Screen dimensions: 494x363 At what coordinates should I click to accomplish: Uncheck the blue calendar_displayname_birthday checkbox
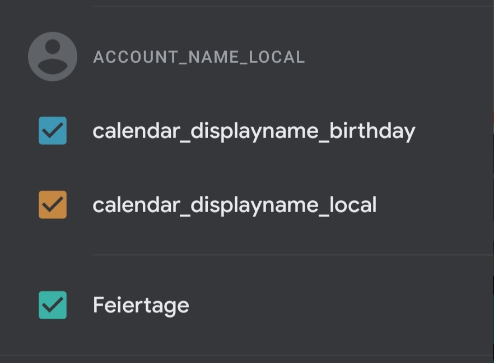click(x=53, y=131)
